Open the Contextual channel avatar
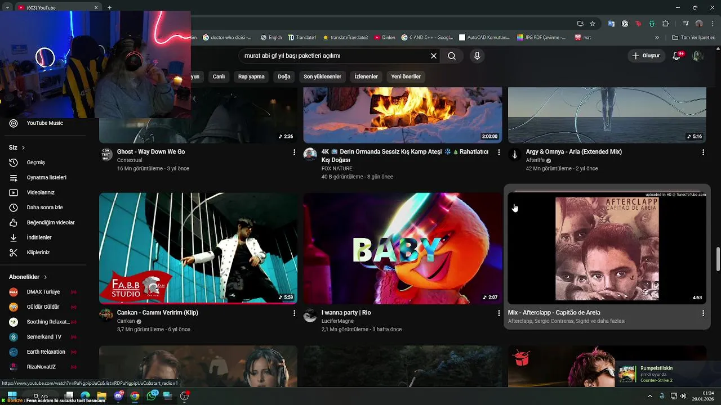This screenshot has width=721, height=405. point(106,154)
